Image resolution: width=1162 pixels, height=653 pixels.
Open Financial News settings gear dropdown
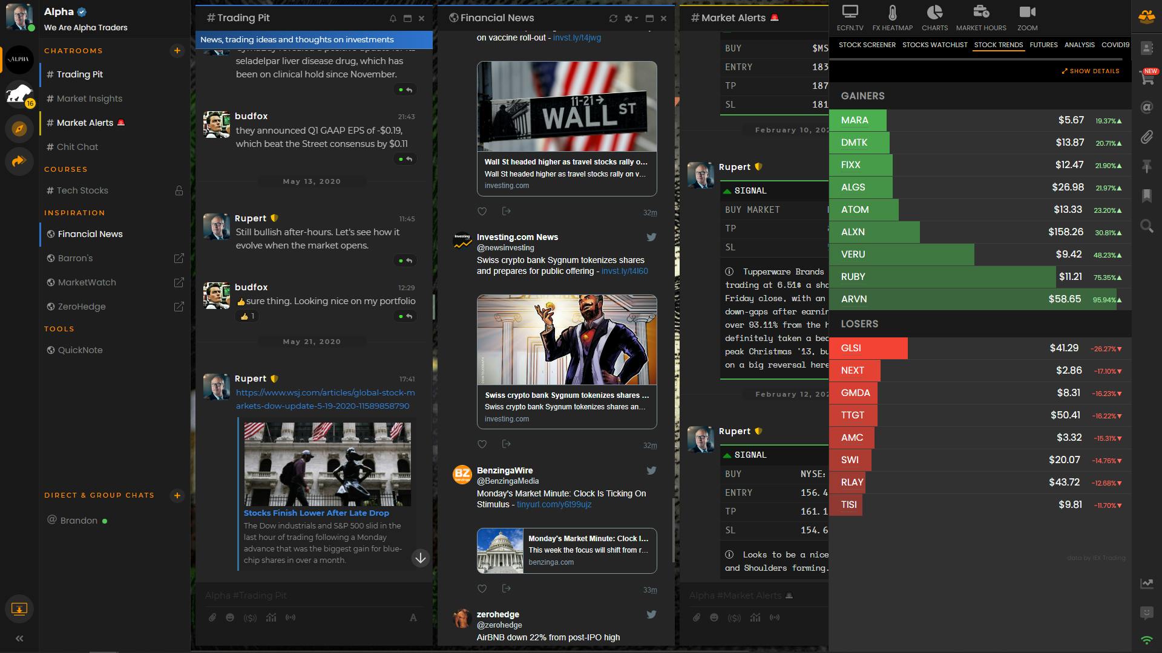click(x=631, y=19)
